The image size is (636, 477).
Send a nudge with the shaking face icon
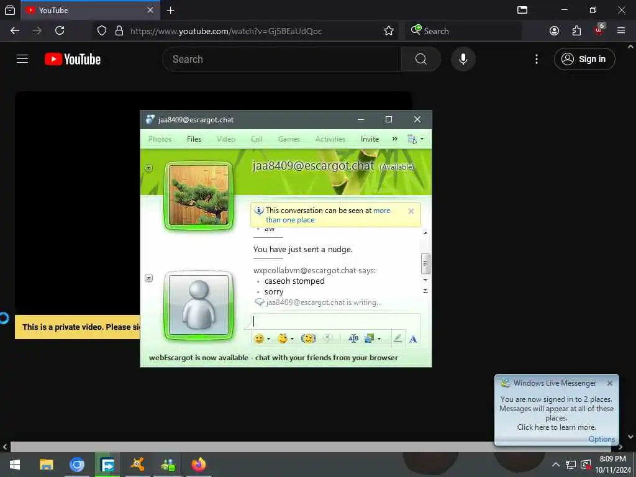pos(309,338)
